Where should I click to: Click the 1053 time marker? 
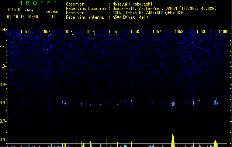(x=68, y=32)
